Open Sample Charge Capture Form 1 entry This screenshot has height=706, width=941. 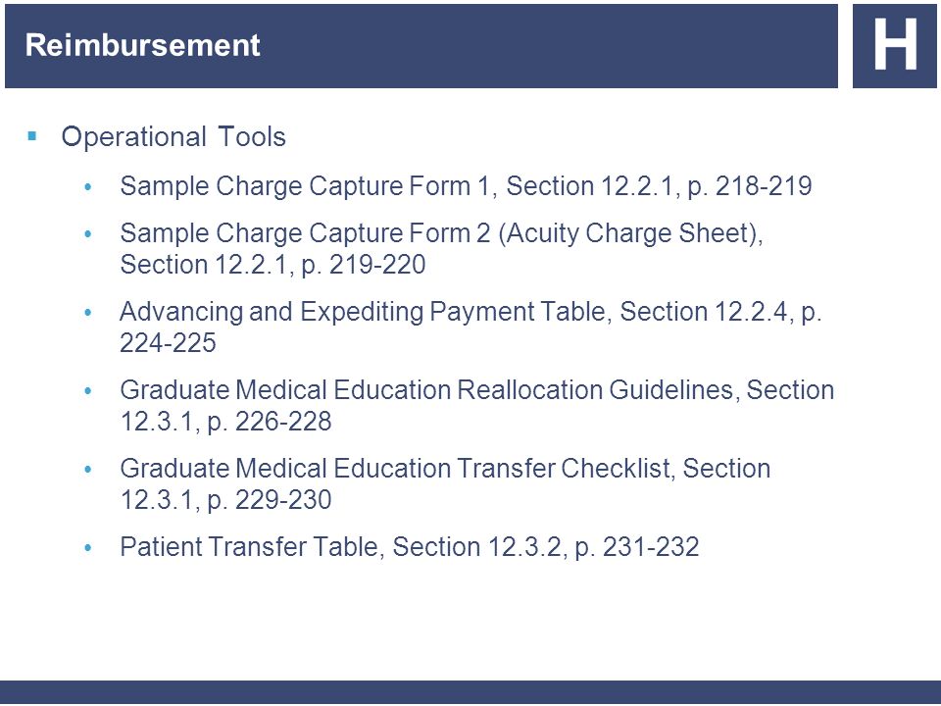[466, 186]
